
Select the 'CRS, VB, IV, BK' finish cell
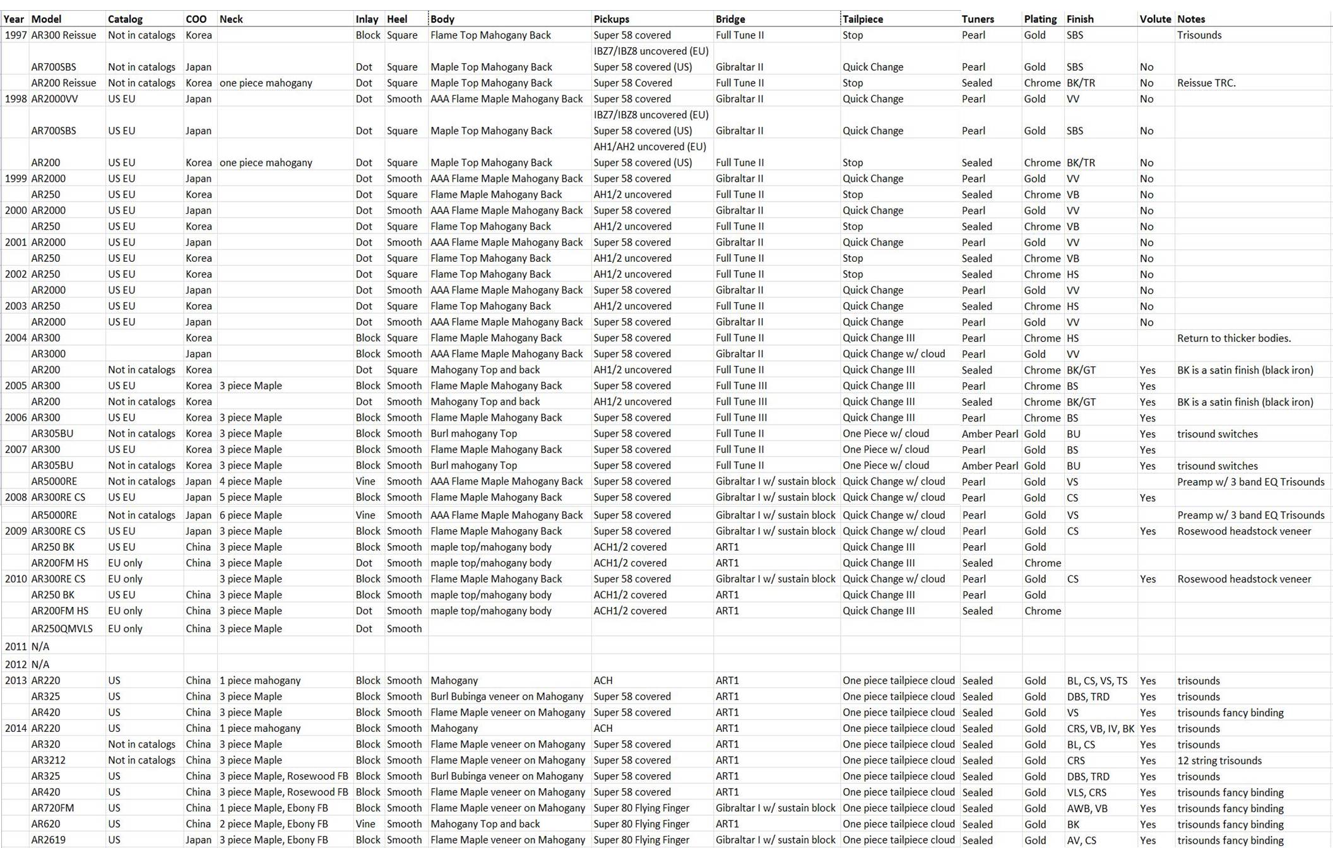click(x=1101, y=728)
